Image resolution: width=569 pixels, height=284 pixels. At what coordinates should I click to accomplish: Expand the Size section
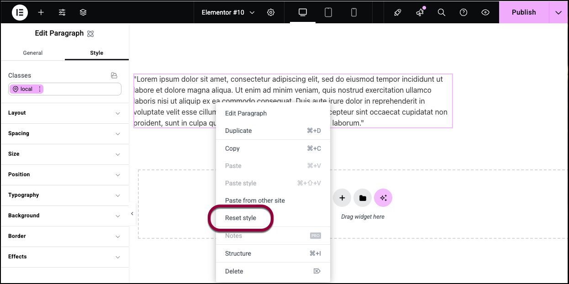pyautogui.click(x=64, y=154)
